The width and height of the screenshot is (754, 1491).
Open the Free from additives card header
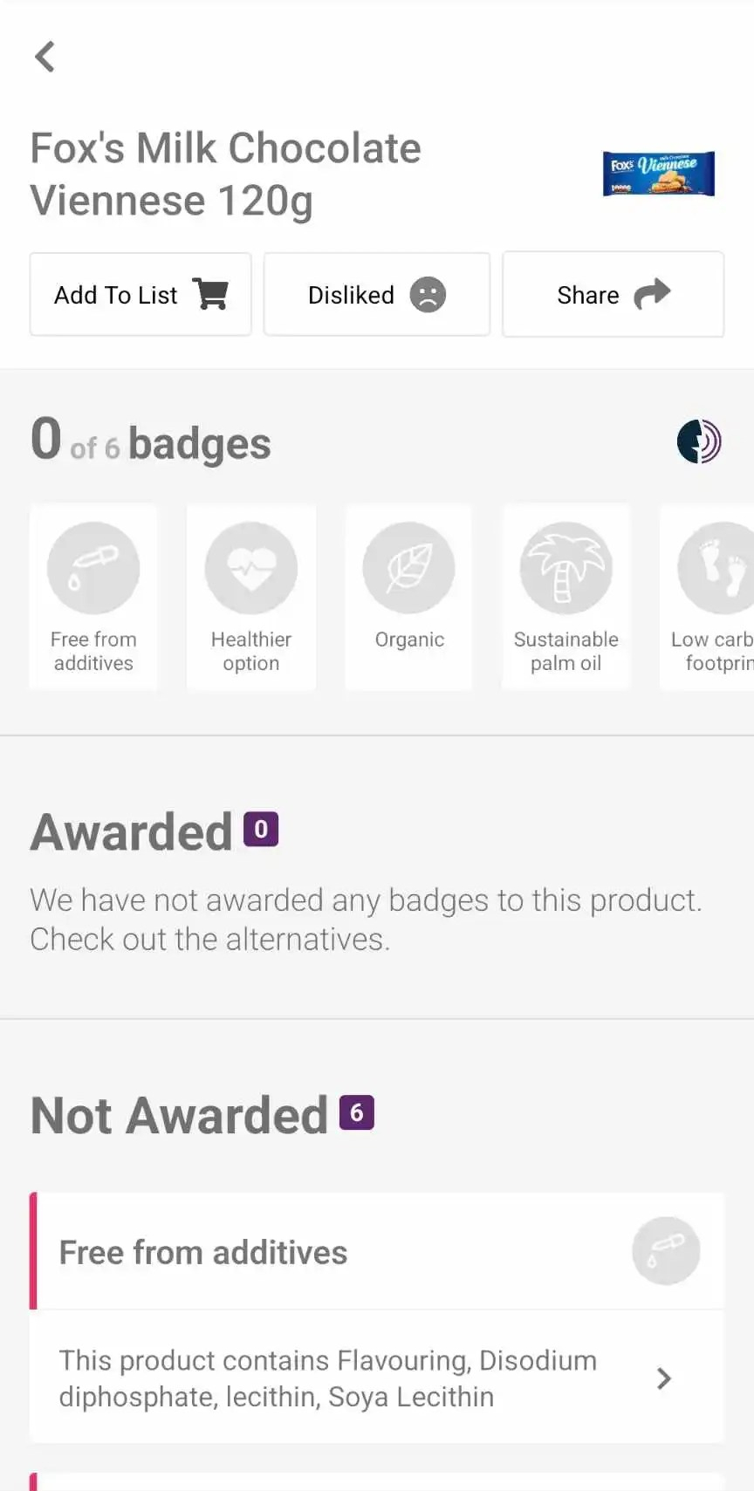(203, 1253)
